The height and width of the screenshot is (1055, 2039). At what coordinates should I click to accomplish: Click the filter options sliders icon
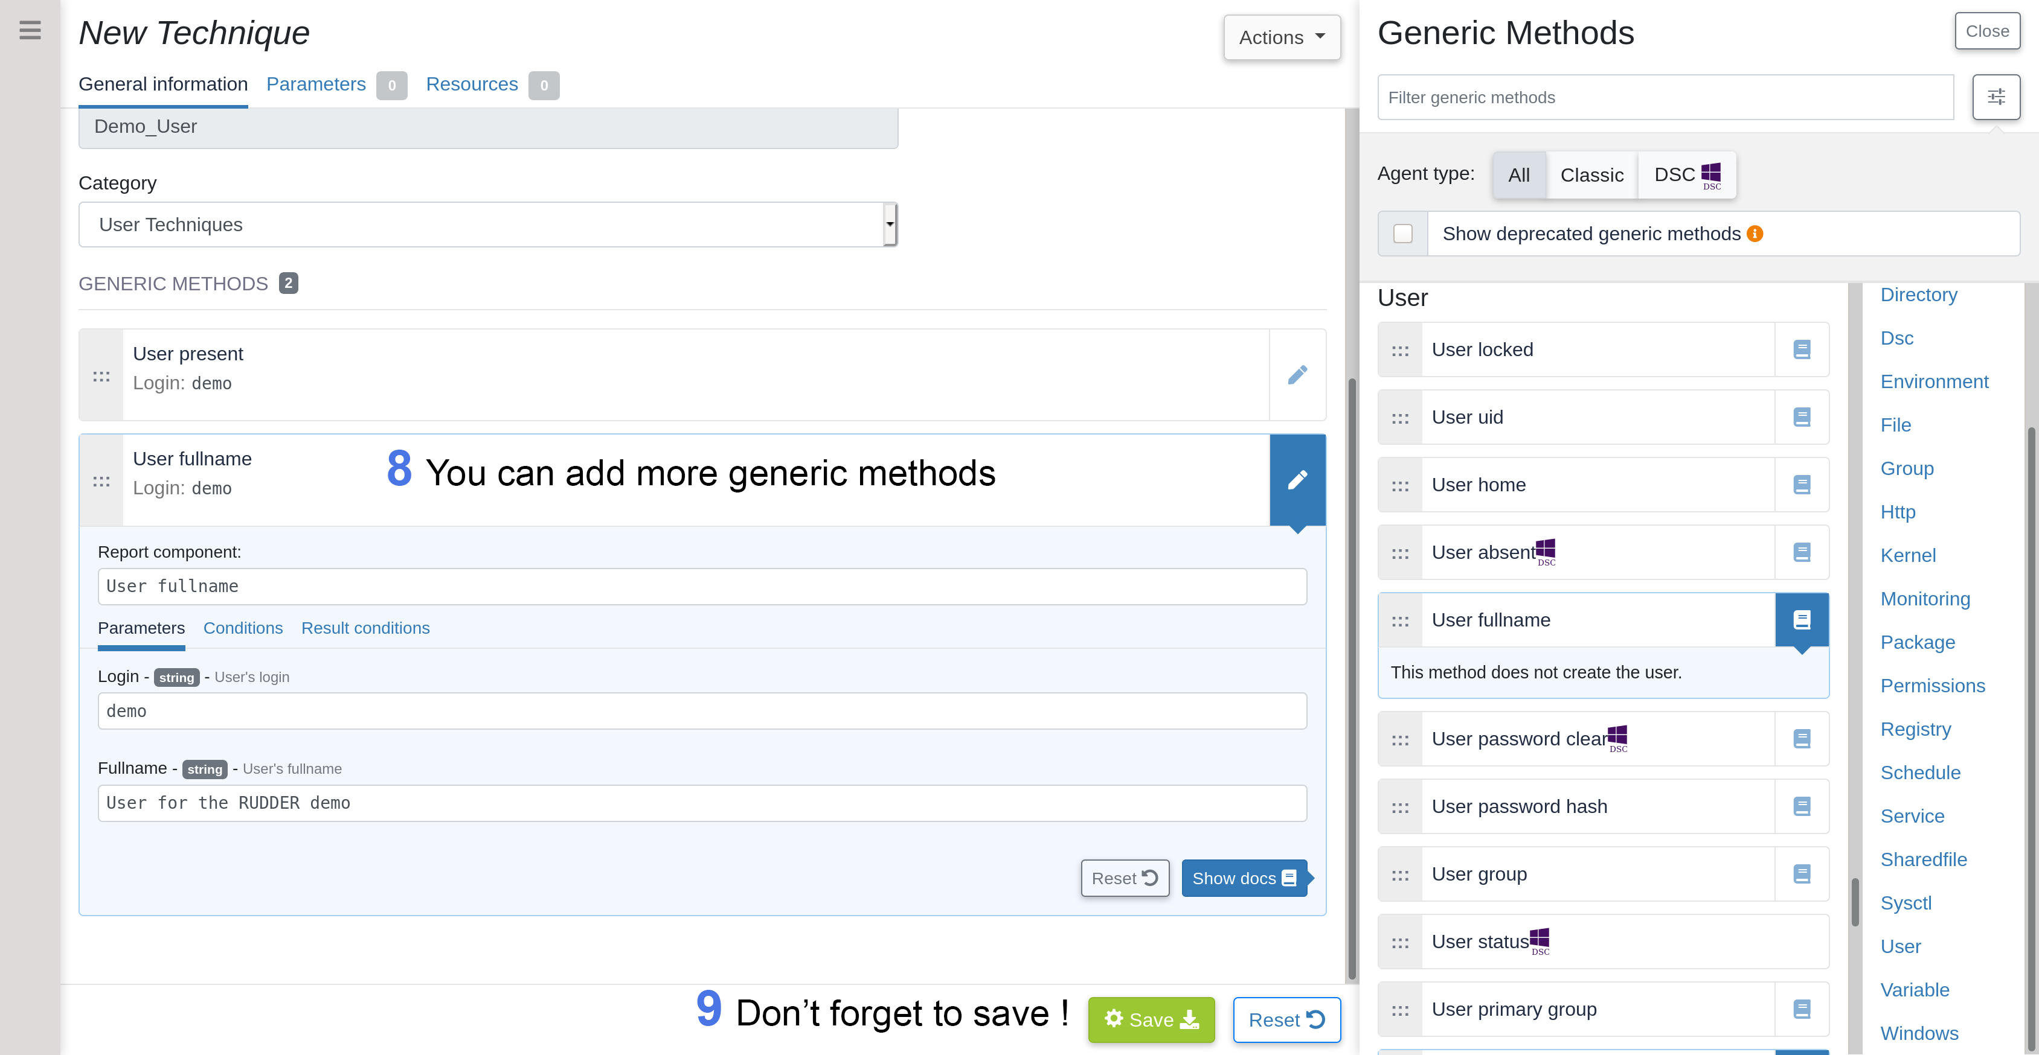[1996, 97]
